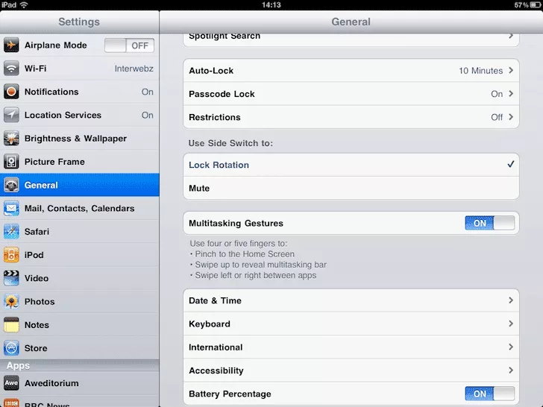Tap the Notifications icon in Settings
Viewport: 543px width, 407px height.
11,92
